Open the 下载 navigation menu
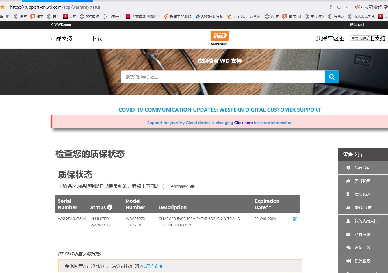The width and height of the screenshot is (388, 273). [96, 38]
